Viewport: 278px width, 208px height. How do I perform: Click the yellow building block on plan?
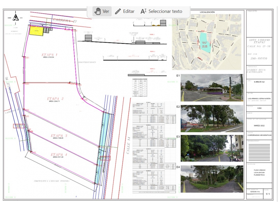[36, 31]
